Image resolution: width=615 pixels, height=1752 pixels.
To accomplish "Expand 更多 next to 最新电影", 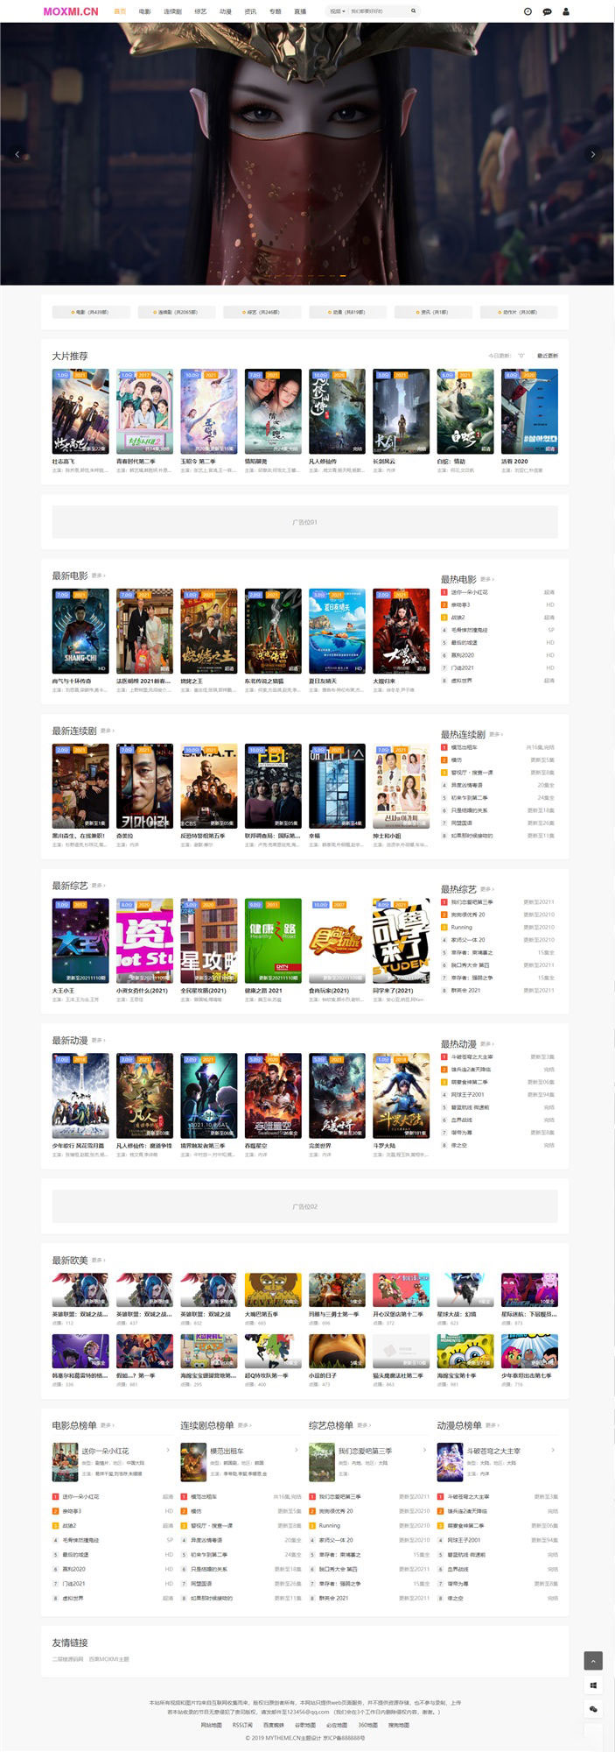I will pyautogui.click(x=98, y=576).
